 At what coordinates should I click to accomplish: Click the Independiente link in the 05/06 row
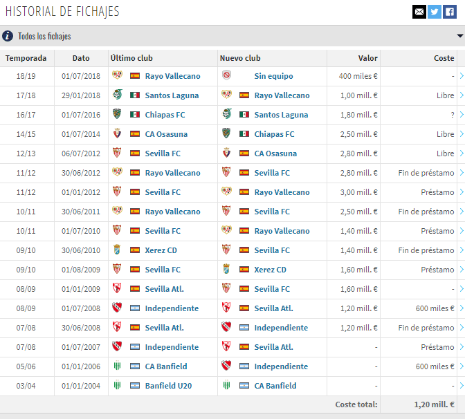point(281,366)
